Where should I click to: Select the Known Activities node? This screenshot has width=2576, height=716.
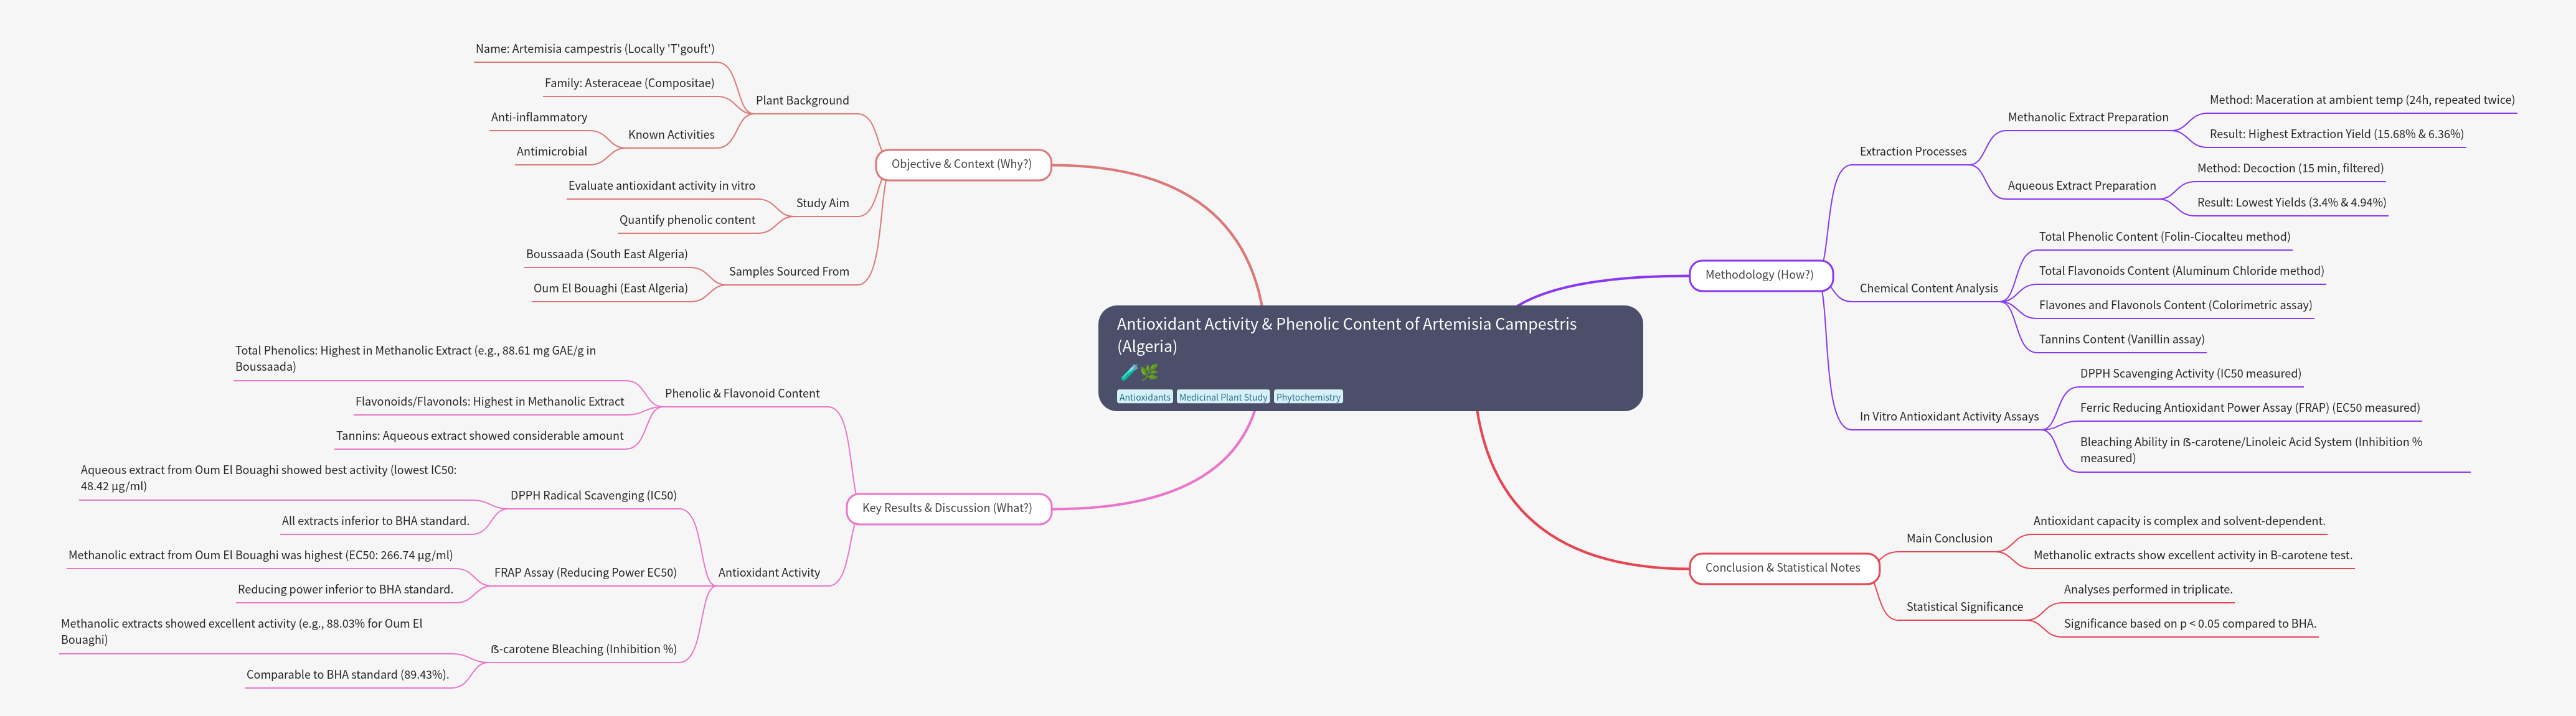671,135
